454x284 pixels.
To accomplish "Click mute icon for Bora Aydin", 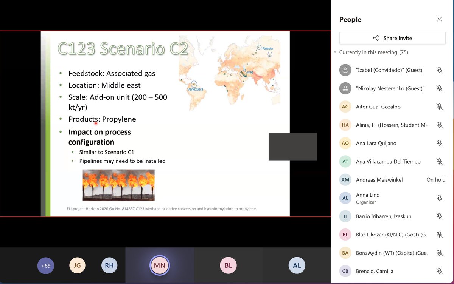I will [439, 253].
